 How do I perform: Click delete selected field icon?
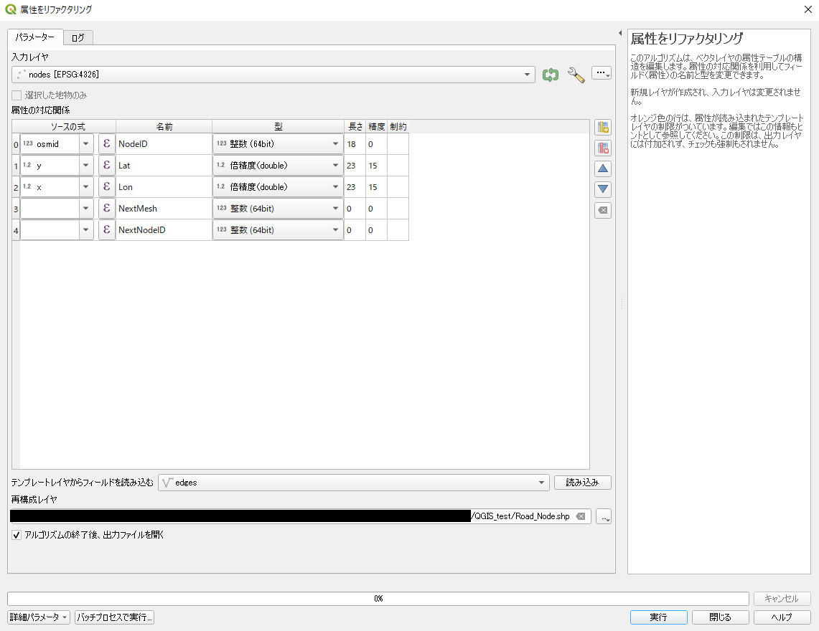[603, 148]
